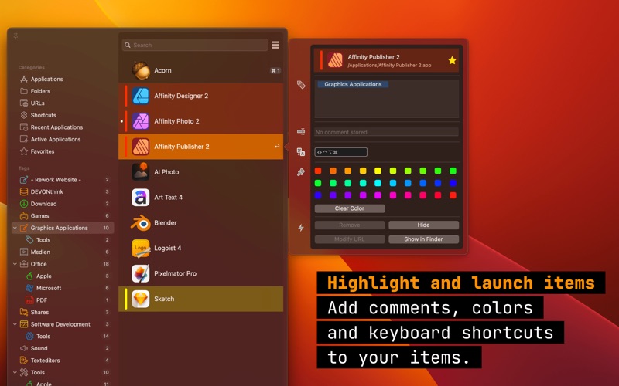This screenshot has height=386, width=619.
Task: Collapse the Office tag group
Action: pyautogui.click(x=15, y=264)
